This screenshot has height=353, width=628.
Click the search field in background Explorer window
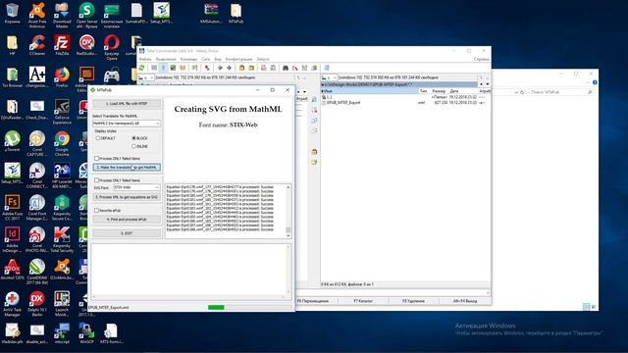click(560, 92)
